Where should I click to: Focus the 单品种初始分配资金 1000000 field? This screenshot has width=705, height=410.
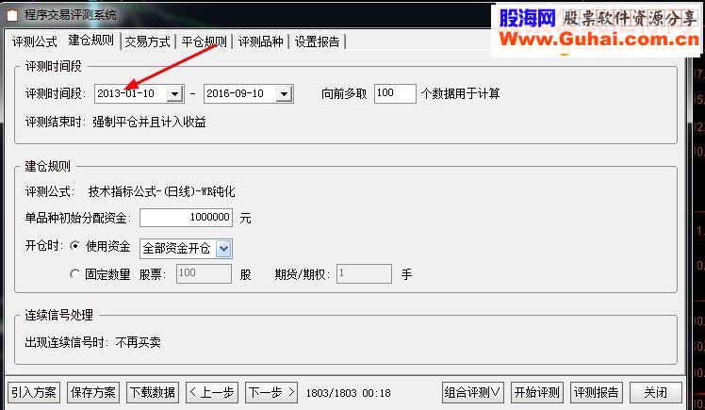(186, 218)
